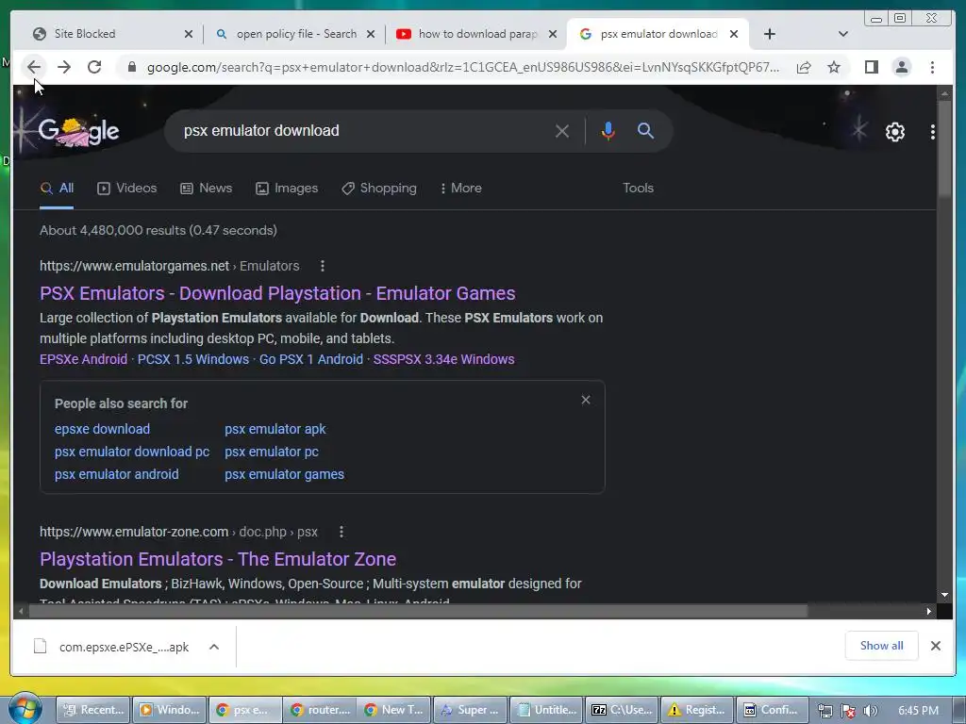Click the vertical page scrollbar
966x724 pixels.
[x=944, y=150]
